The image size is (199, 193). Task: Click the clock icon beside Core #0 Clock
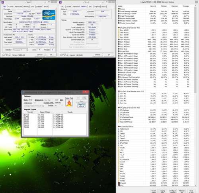(x=119, y=39)
